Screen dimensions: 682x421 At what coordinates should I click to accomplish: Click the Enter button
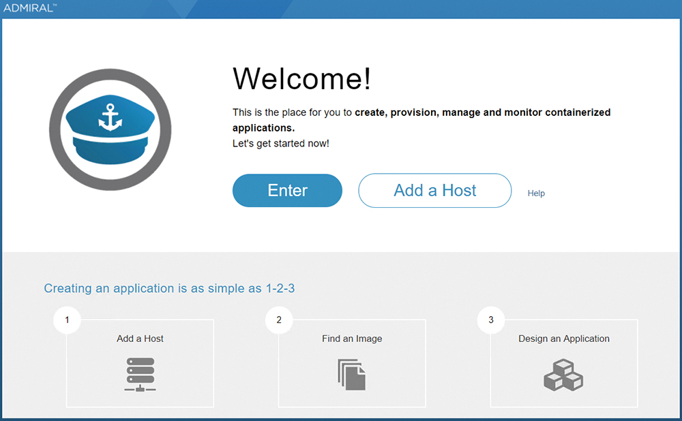287,190
